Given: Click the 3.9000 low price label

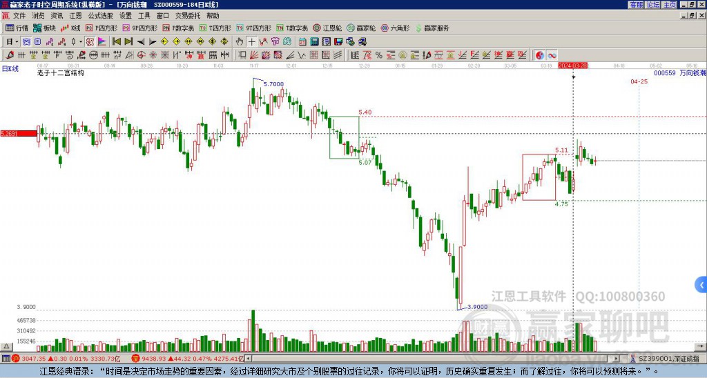Looking at the screenshot, I should (478, 307).
